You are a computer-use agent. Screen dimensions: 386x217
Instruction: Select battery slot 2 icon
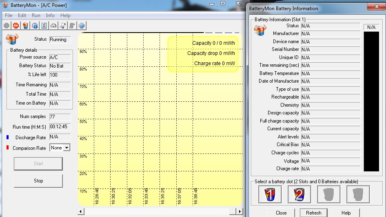(299, 194)
